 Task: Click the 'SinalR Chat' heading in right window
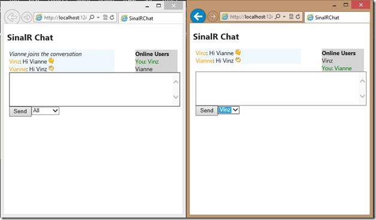pos(216,37)
